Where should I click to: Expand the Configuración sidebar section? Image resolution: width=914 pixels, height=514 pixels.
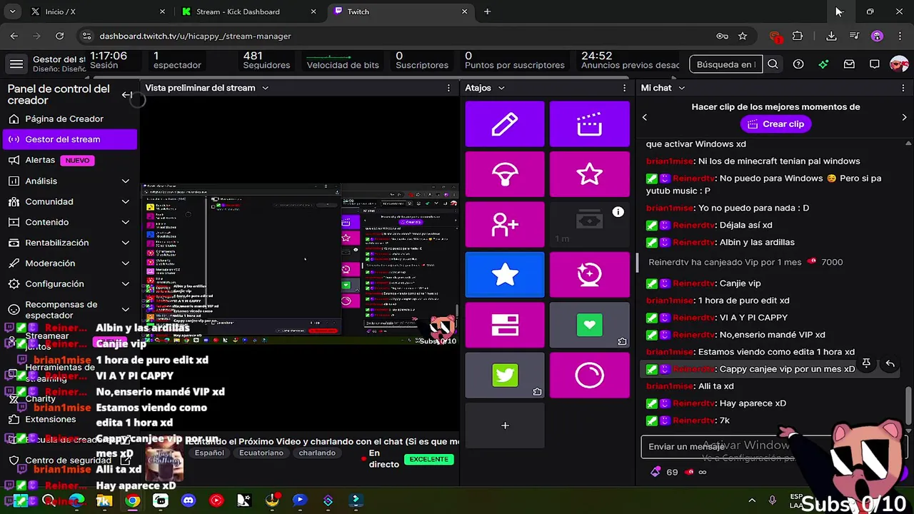(x=125, y=284)
